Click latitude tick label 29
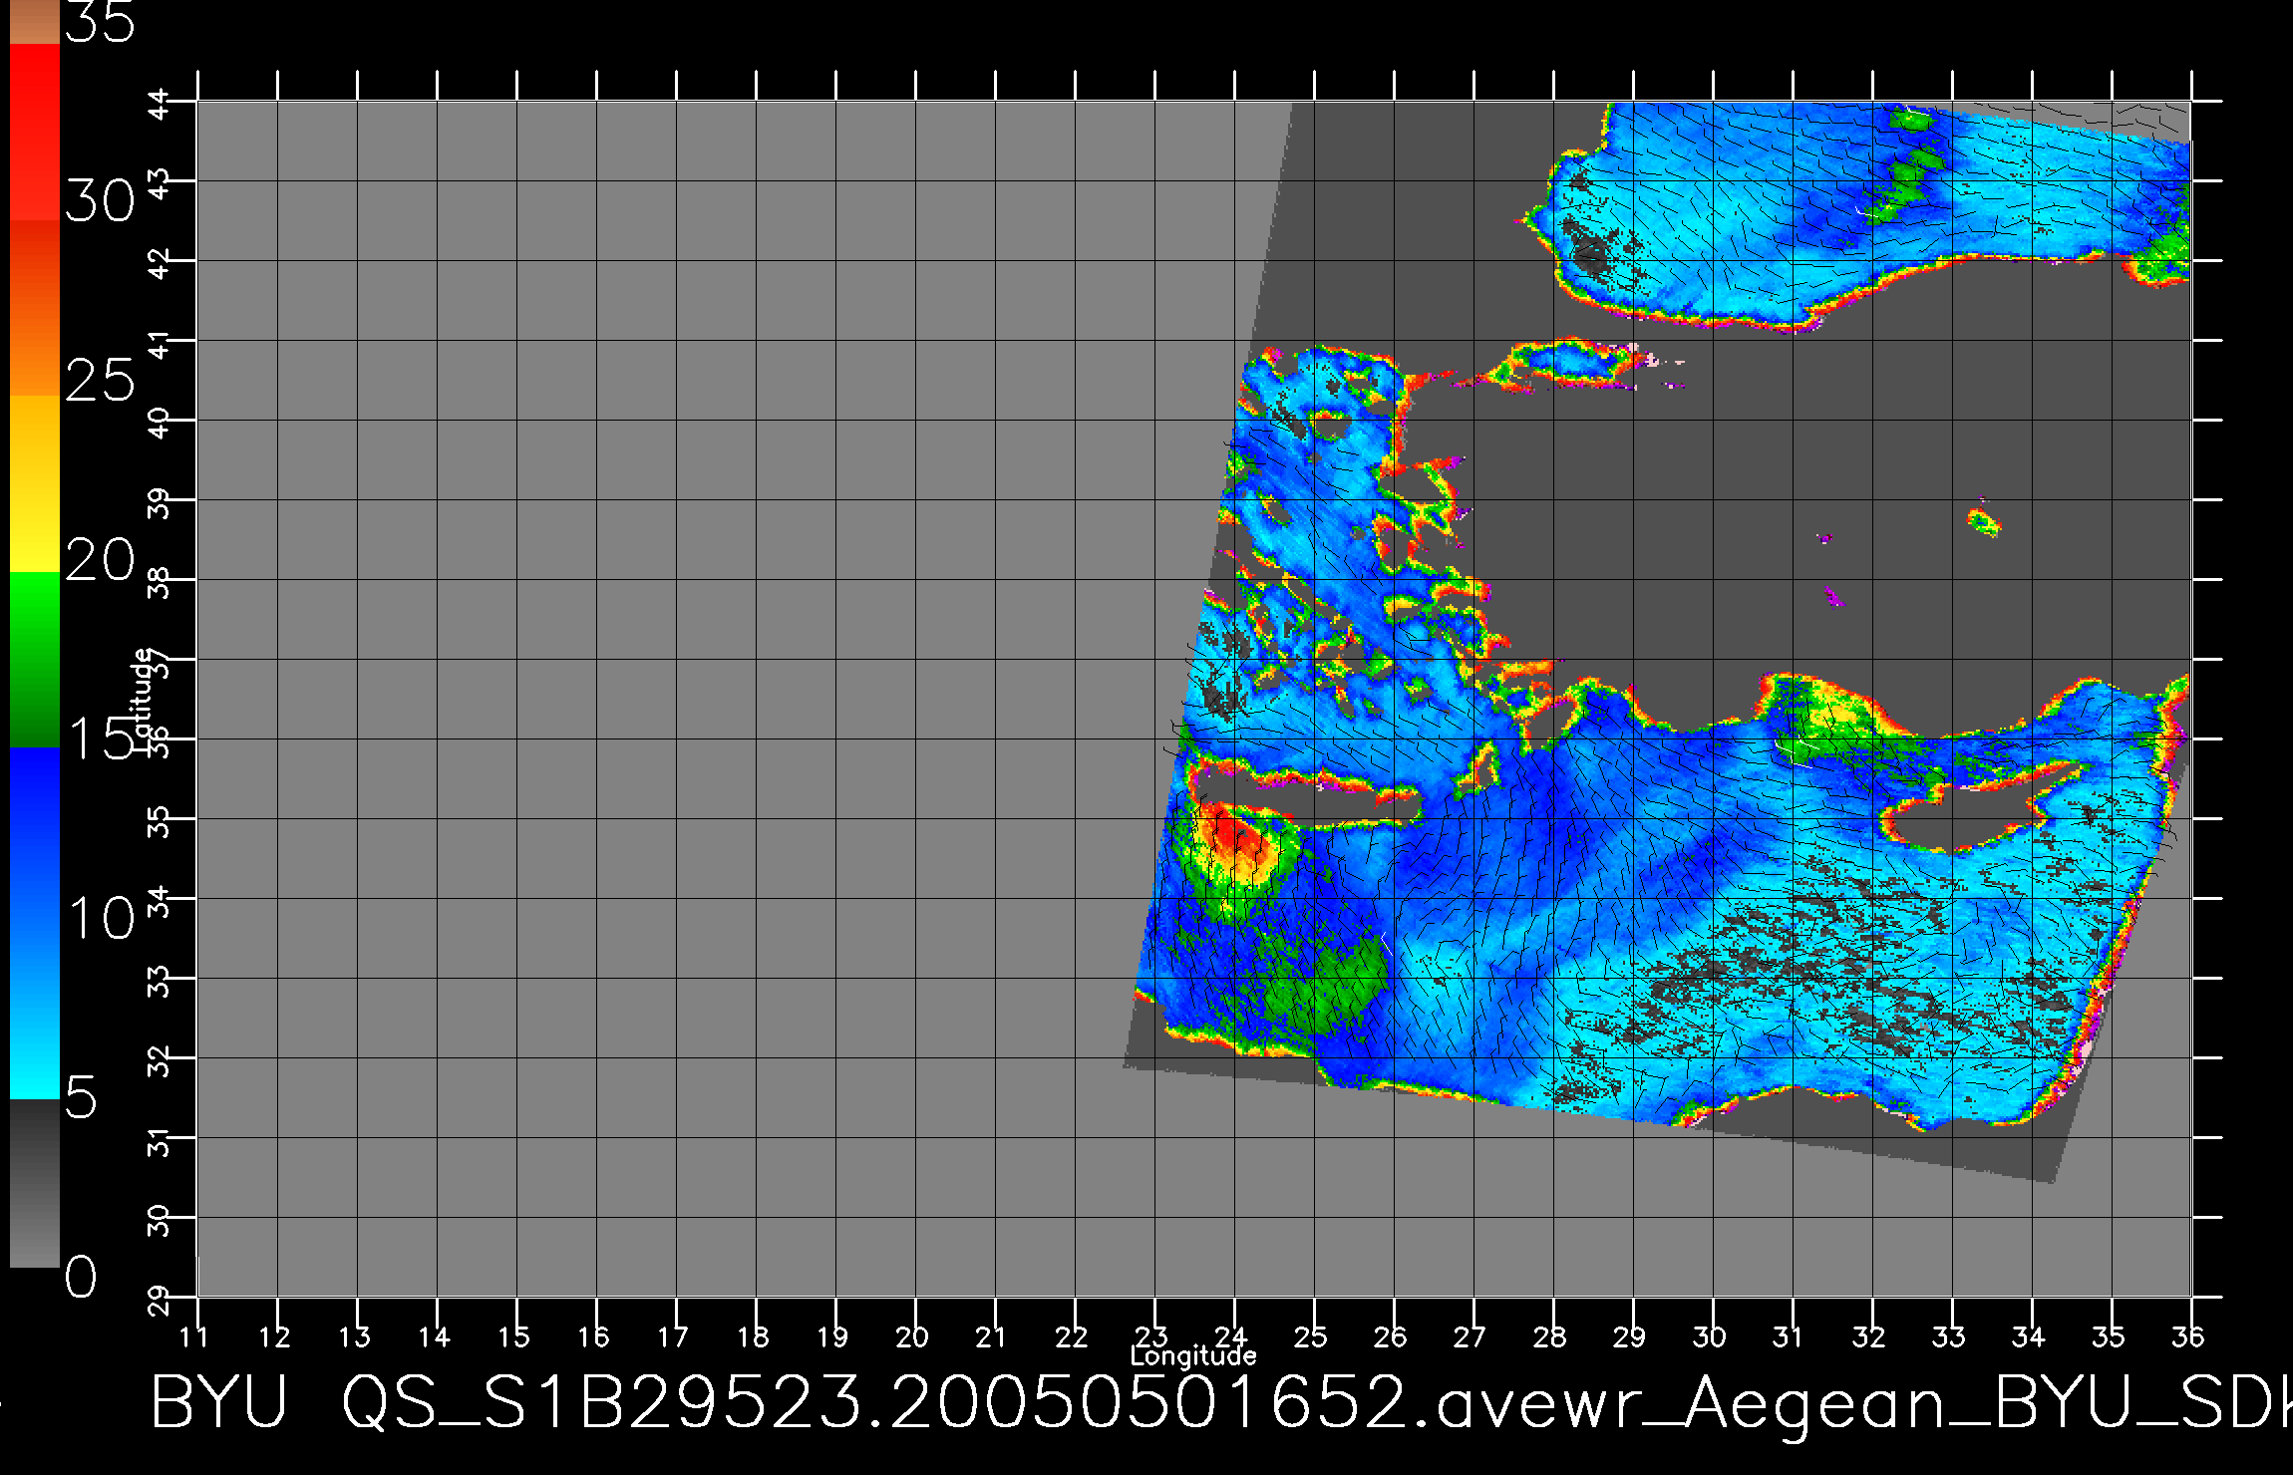Viewport: 2293px width, 1475px height. [x=160, y=1302]
